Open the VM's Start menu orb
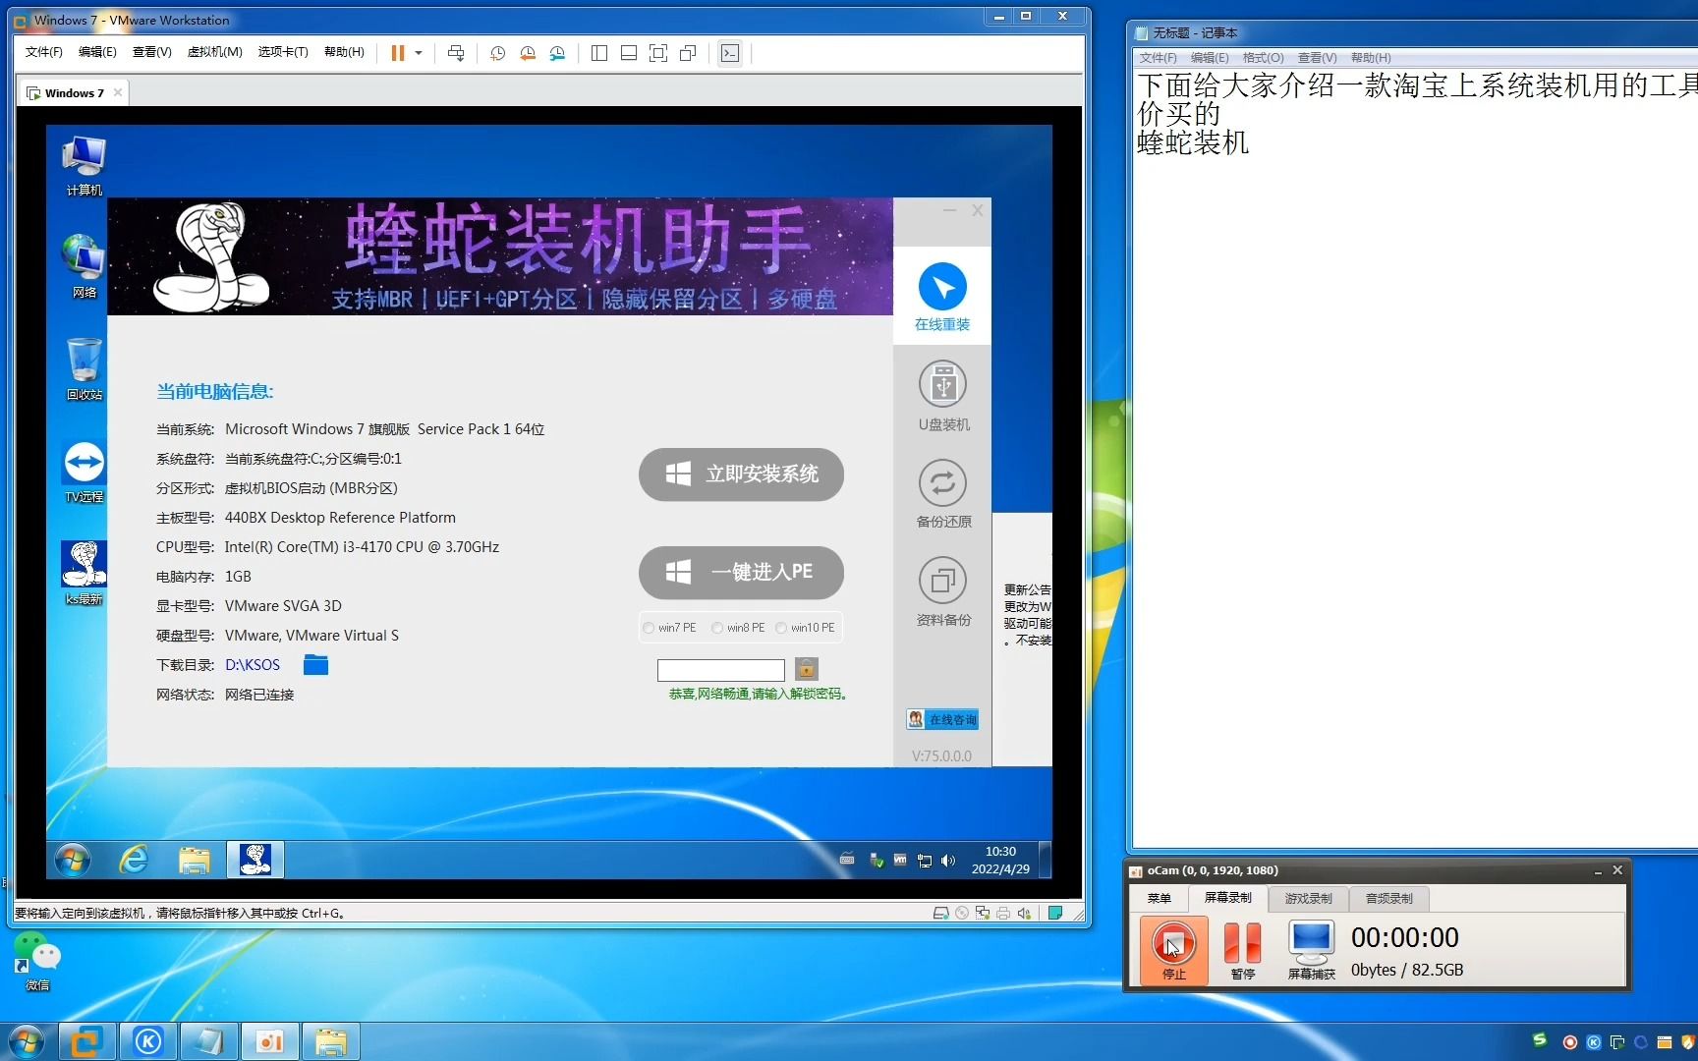The width and height of the screenshot is (1698, 1061). pos(73,860)
